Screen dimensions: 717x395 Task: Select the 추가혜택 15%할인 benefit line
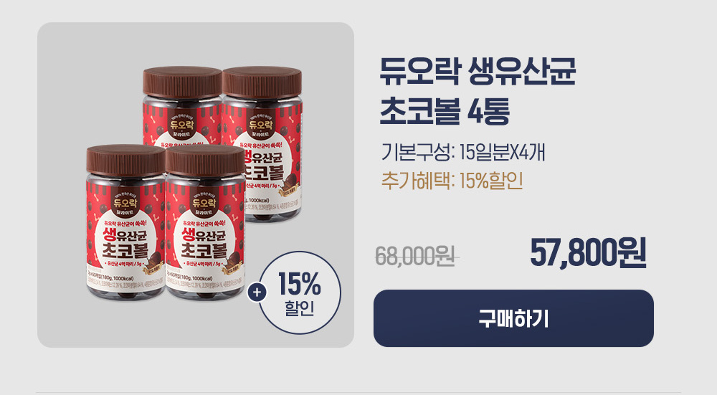point(452,181)
